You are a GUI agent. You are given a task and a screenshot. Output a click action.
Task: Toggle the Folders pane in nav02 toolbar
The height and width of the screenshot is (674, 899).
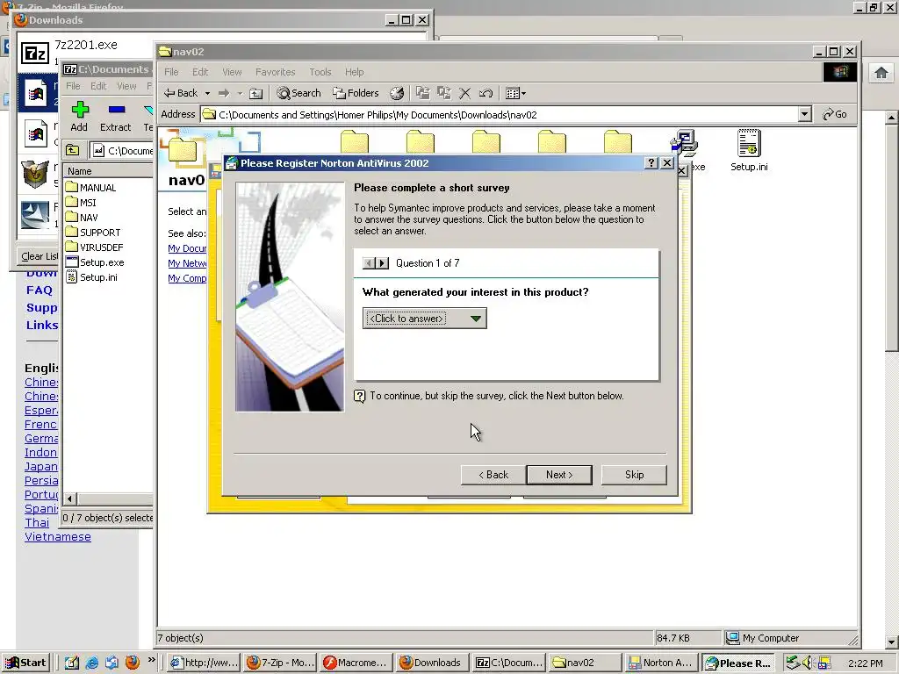pos(356,93)
